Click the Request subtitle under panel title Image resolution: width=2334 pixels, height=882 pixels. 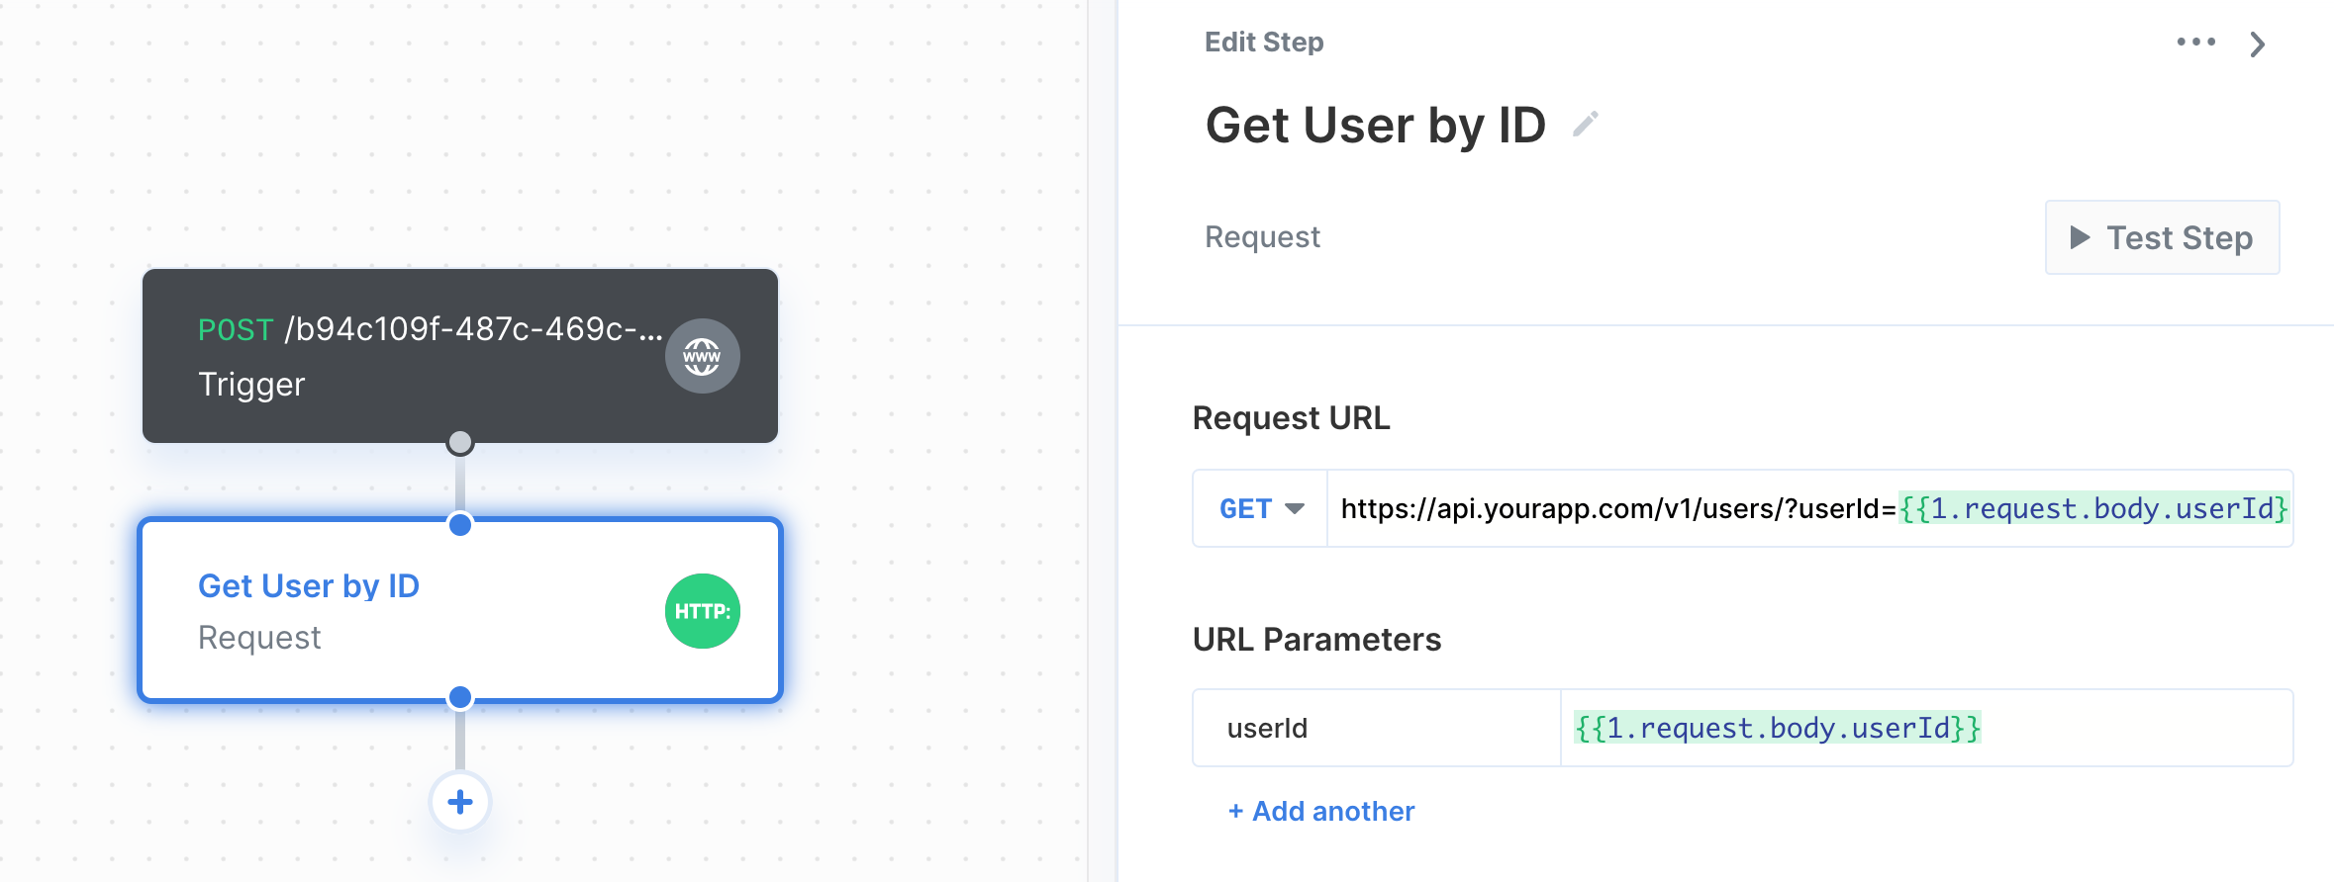tap(1262, 237)
